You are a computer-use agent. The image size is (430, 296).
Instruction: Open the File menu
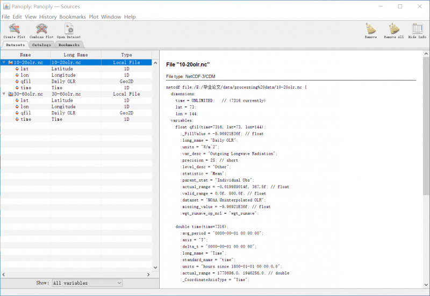[x=6, y=17]
